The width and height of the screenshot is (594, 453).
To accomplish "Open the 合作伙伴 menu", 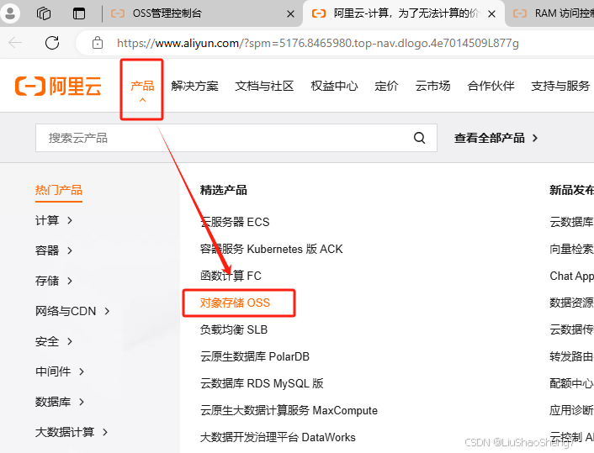I will pos(491,86).
